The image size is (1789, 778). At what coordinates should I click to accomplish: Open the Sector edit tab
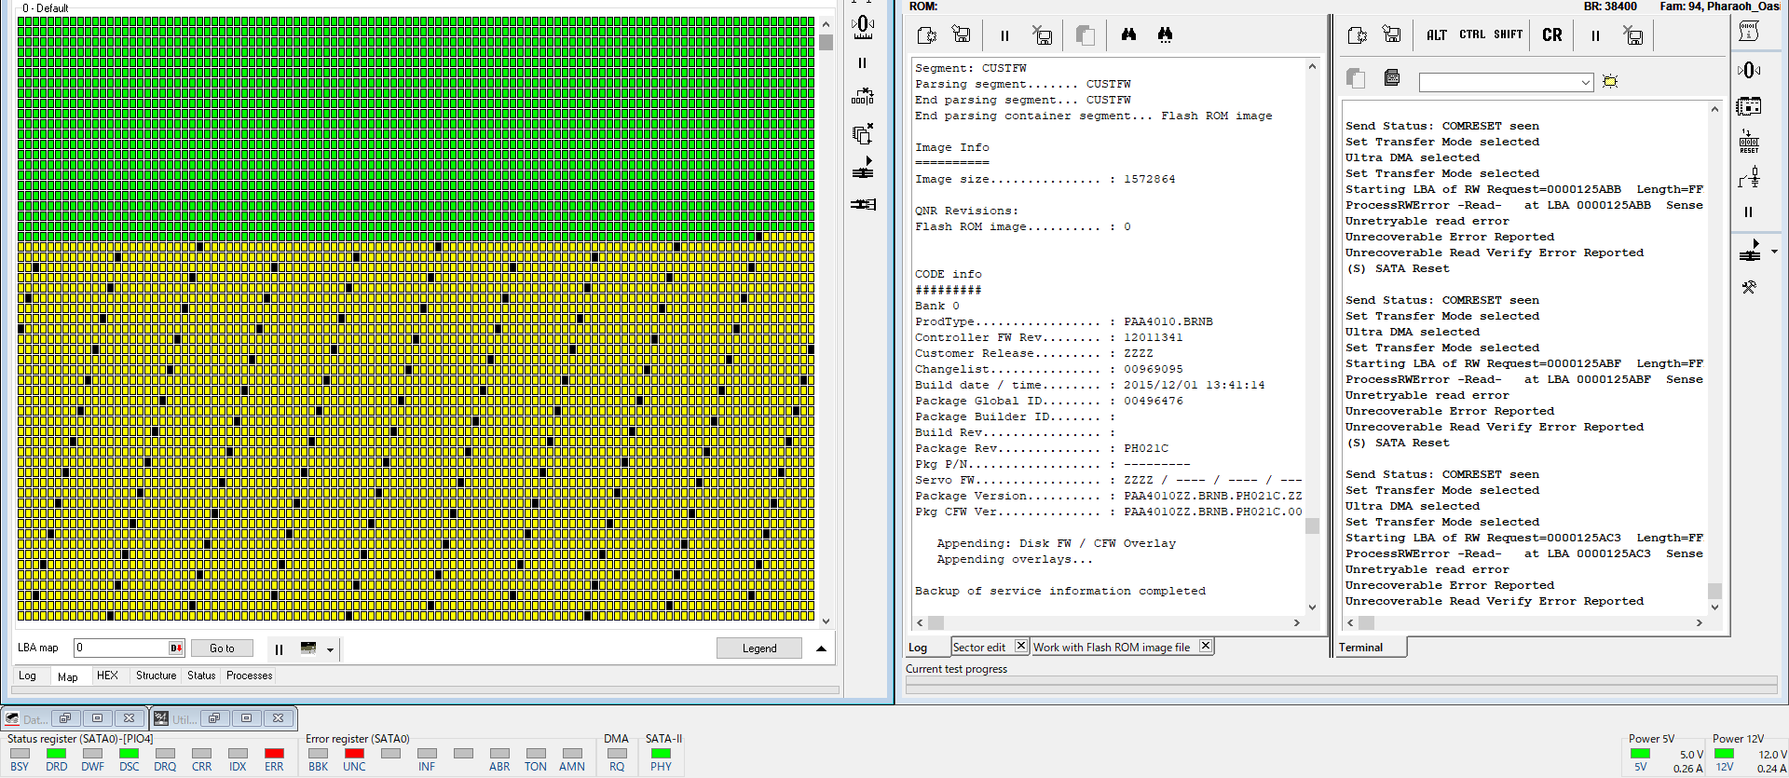pos(978,648)
